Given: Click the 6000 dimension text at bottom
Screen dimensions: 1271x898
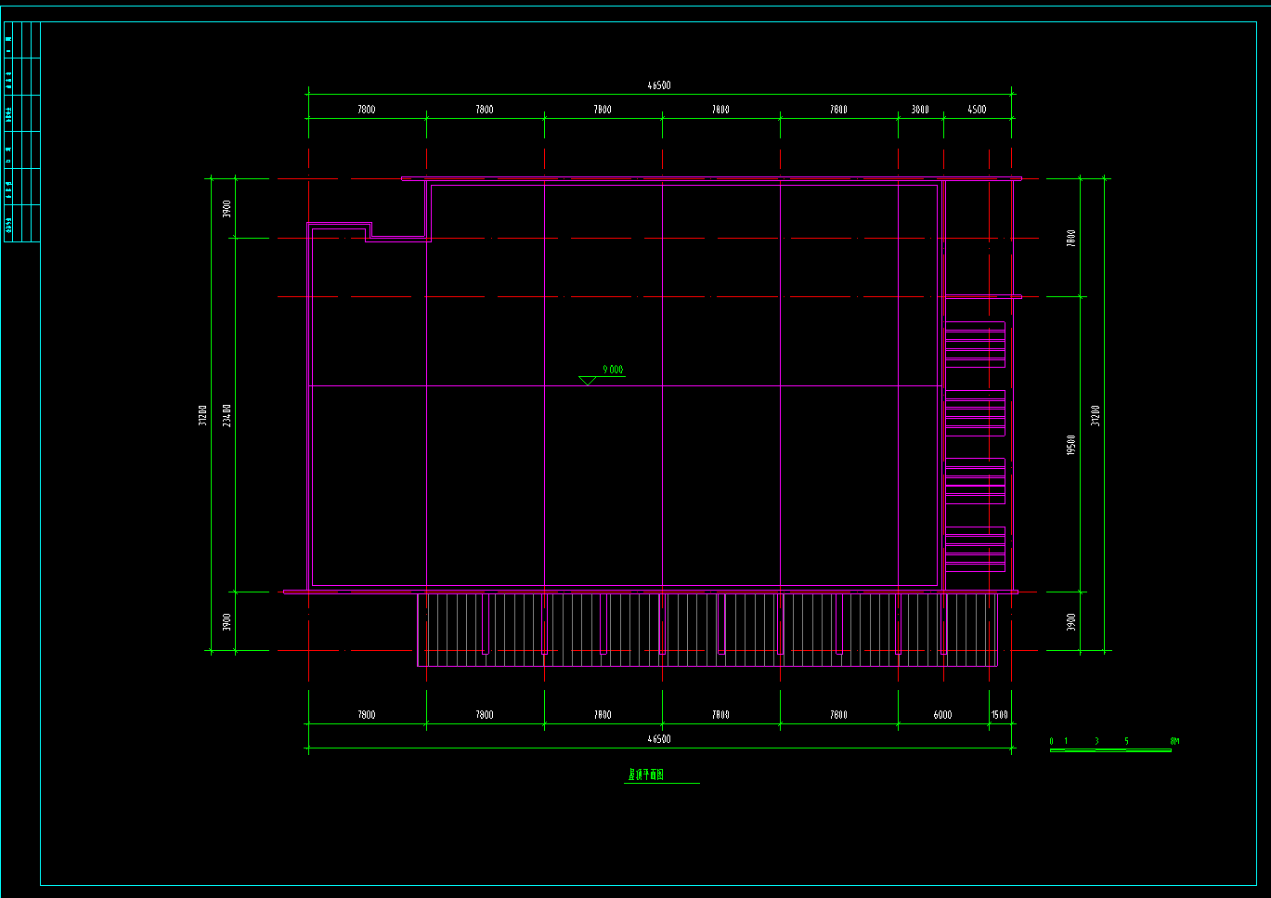Looking at the screenshot, I should click(x=942, y=715).
